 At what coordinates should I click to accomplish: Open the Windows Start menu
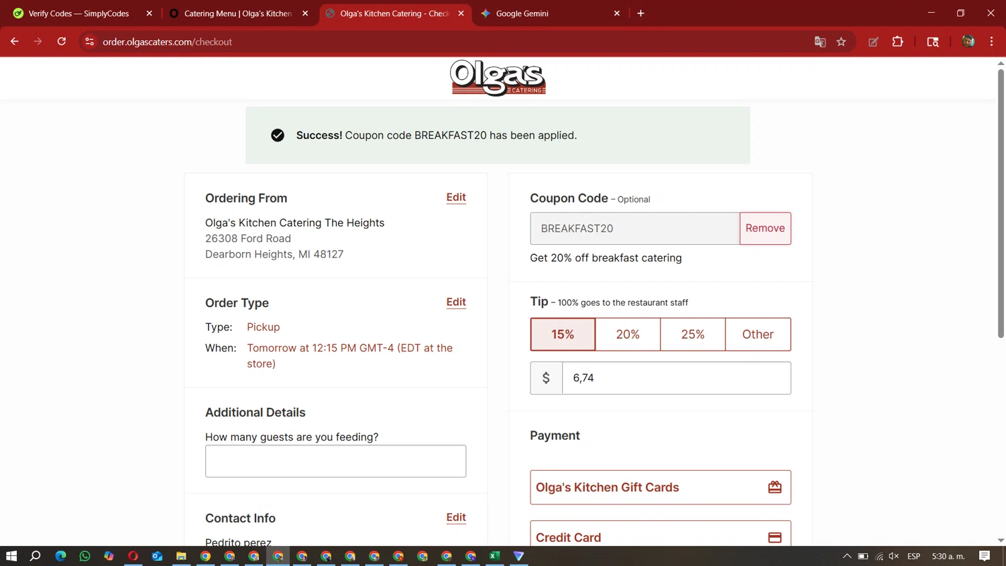tap(11, 556)
